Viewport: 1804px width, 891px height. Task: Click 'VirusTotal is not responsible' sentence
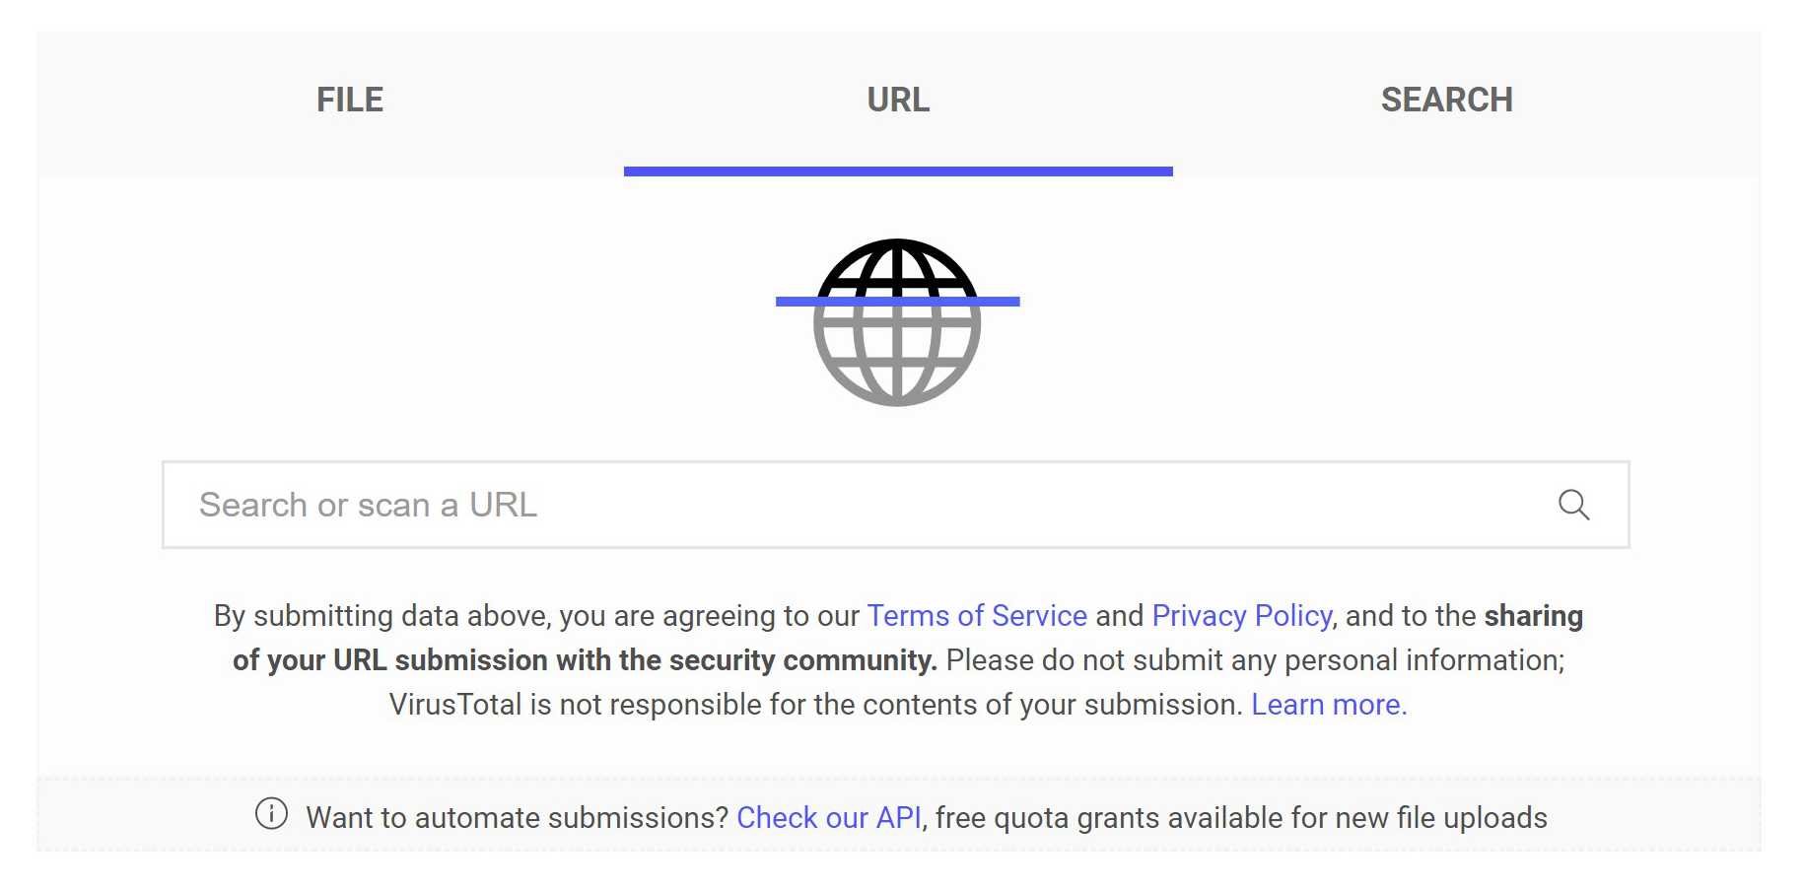click(x=815, y=705)
